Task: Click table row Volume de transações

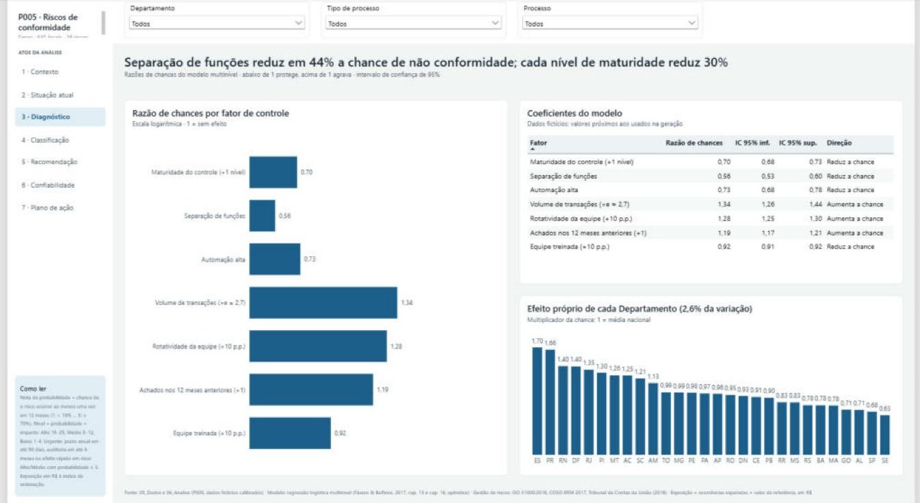Action: pos(710,204)
